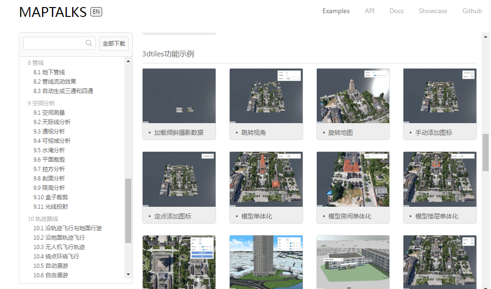The height and width of the screenshot is (289, 491).
Task: Open the 旋转地图 thumbnail
Action: (x=353, y=95)
